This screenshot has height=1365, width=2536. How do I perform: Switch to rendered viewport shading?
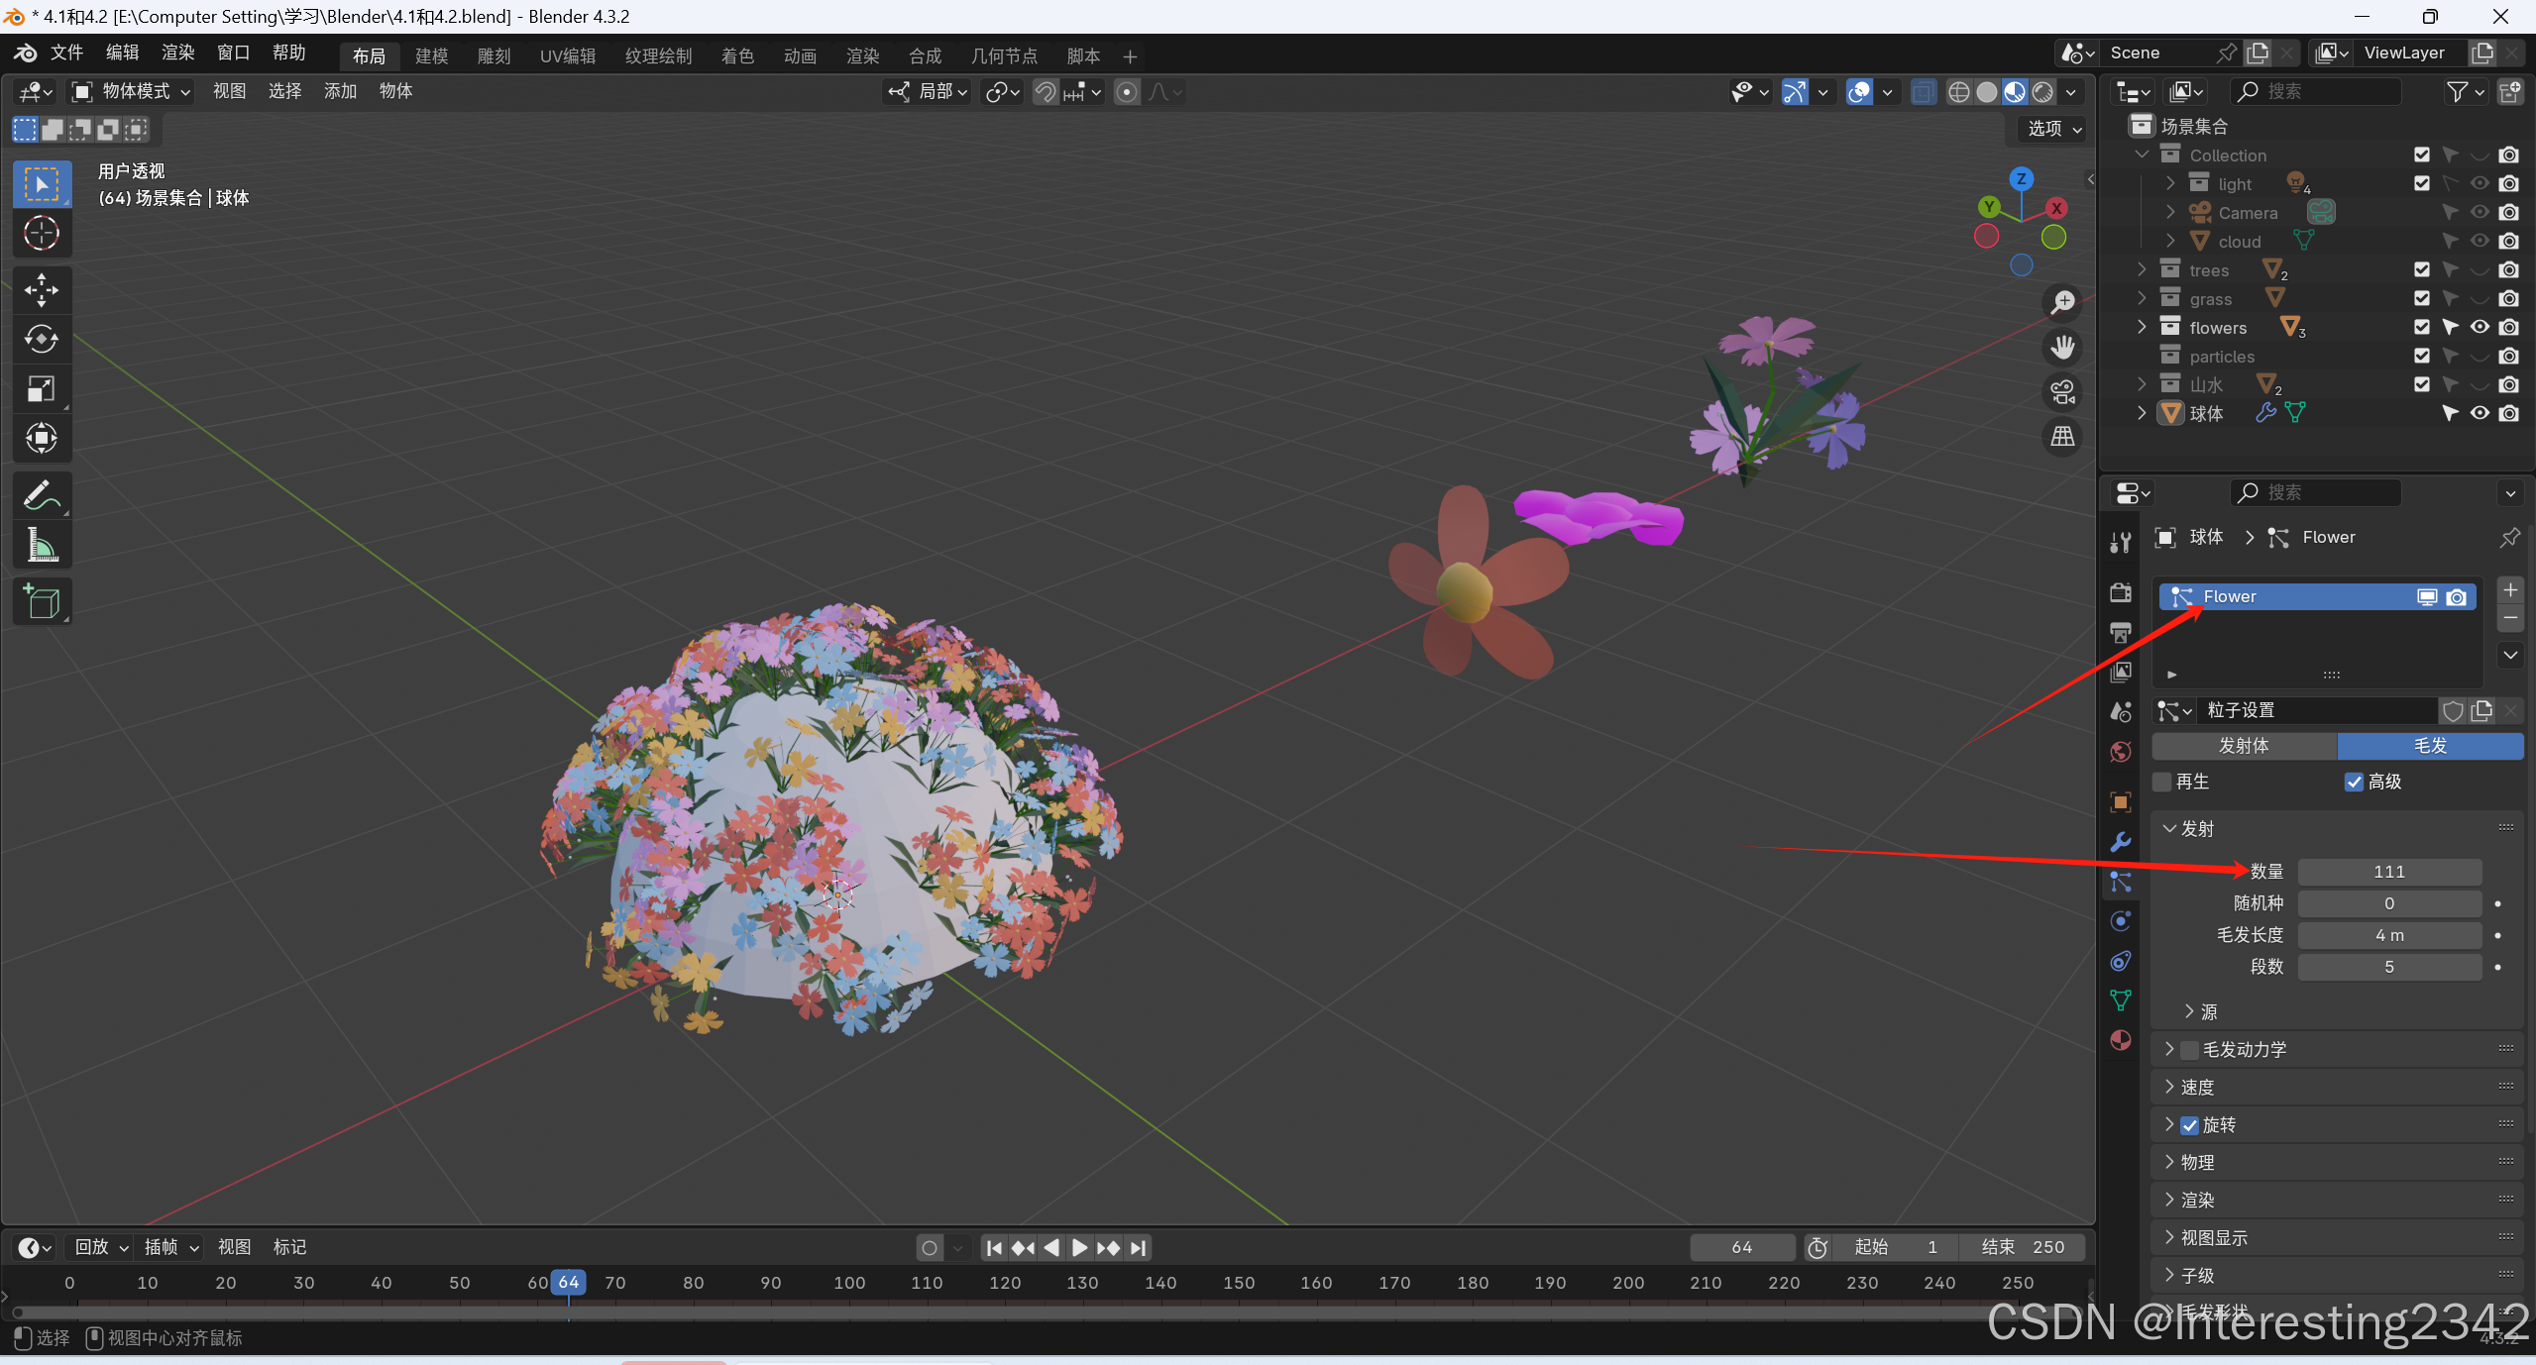tap(2042, 92)
